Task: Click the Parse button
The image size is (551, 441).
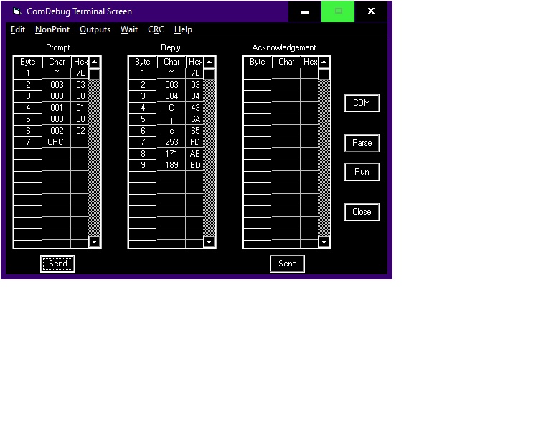Action: click(x=362, y=143)
